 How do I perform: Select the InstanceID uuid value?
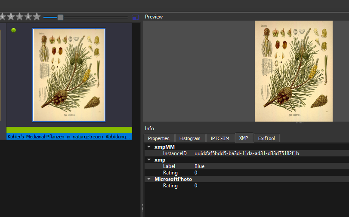247,153
